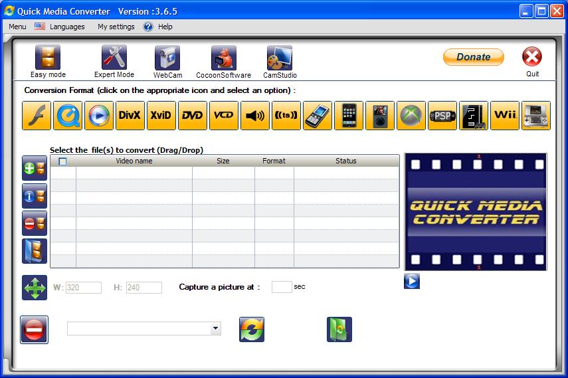Launch the WebCam tool
This screenshot has width=568, height=378.
pyautogui.click(x=167, y=58)
